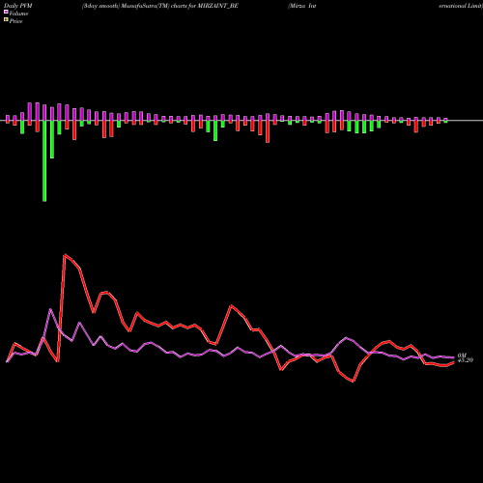Viewport: 483px width, 483px height.
Task: Click the Volume legend color swatch
Action: [6, 12]
